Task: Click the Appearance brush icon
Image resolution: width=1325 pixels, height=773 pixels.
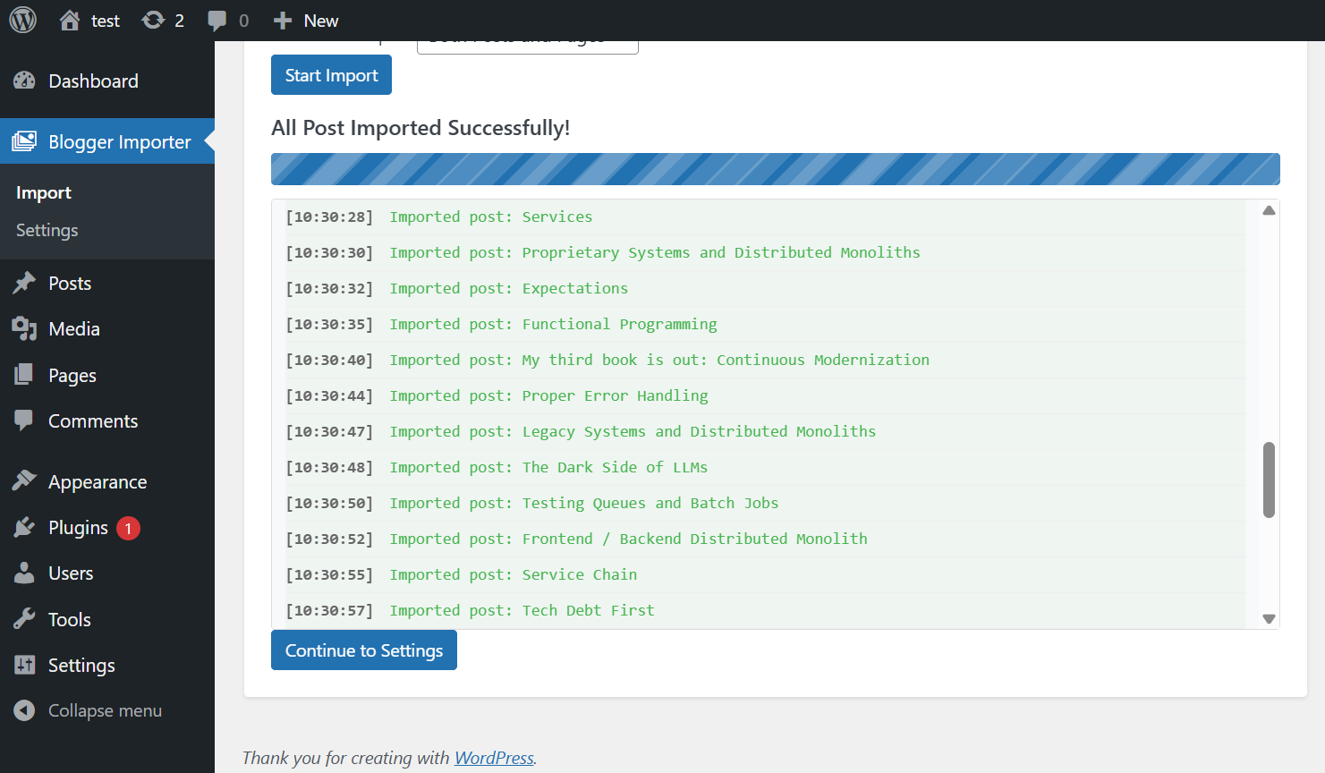Action: point(24,481)
